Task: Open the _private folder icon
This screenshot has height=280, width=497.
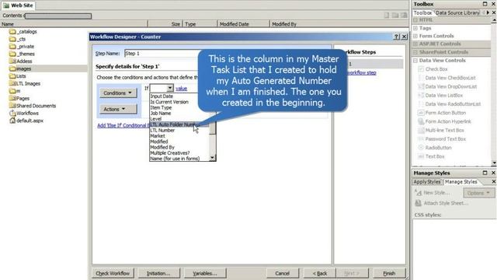Action: tap(12, 47)
